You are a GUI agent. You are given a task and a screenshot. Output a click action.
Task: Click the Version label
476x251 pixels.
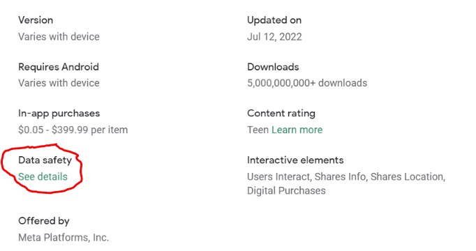36,20
